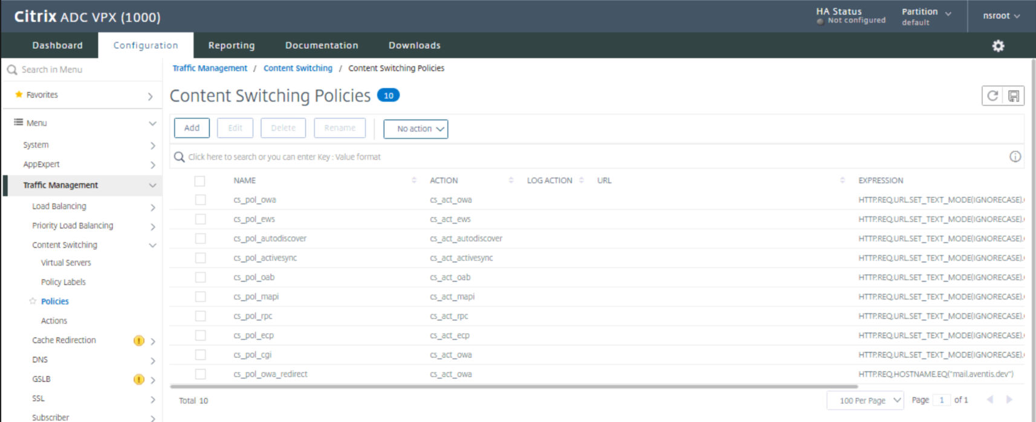The image size is (1036, 422).
Task: Expand the System menu chevron
Action: pyautogui.click(x=152, y=145)
